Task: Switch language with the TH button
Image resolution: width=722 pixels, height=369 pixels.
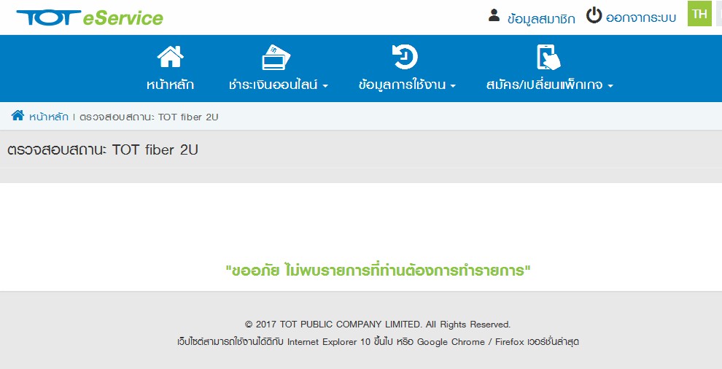Action: (699, 13)
